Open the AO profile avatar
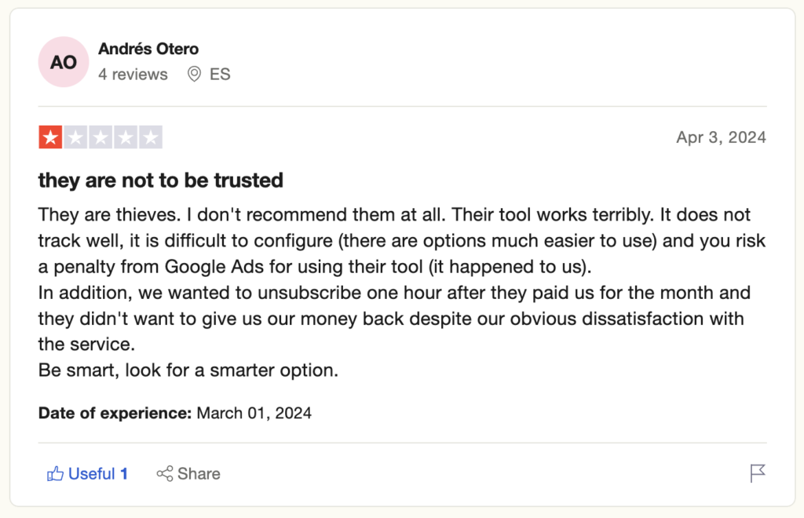 coord(64,61)
